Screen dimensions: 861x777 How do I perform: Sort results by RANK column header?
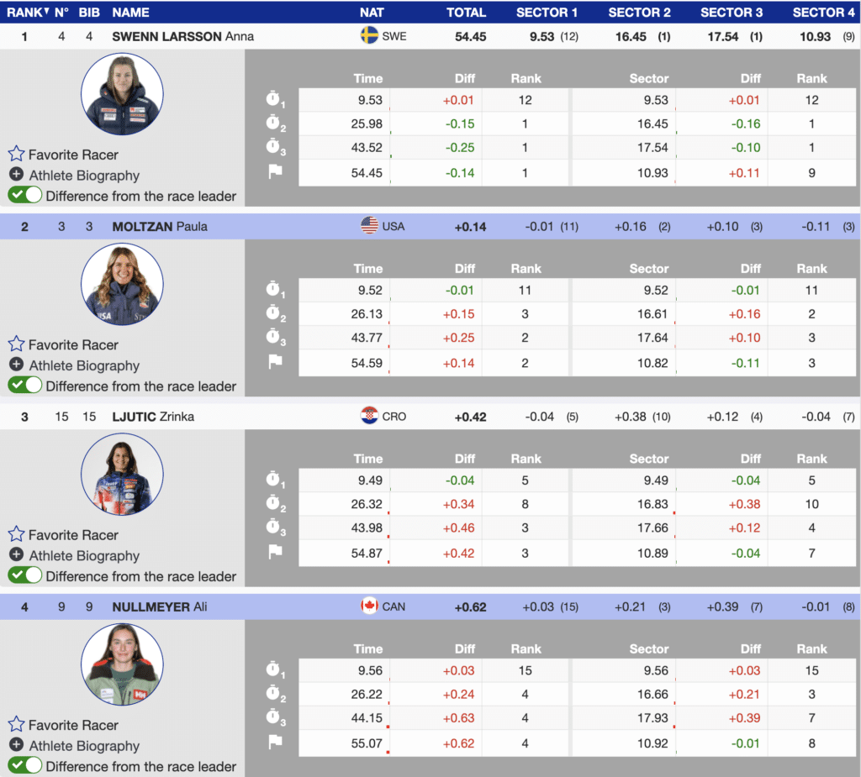click(23, 13)
